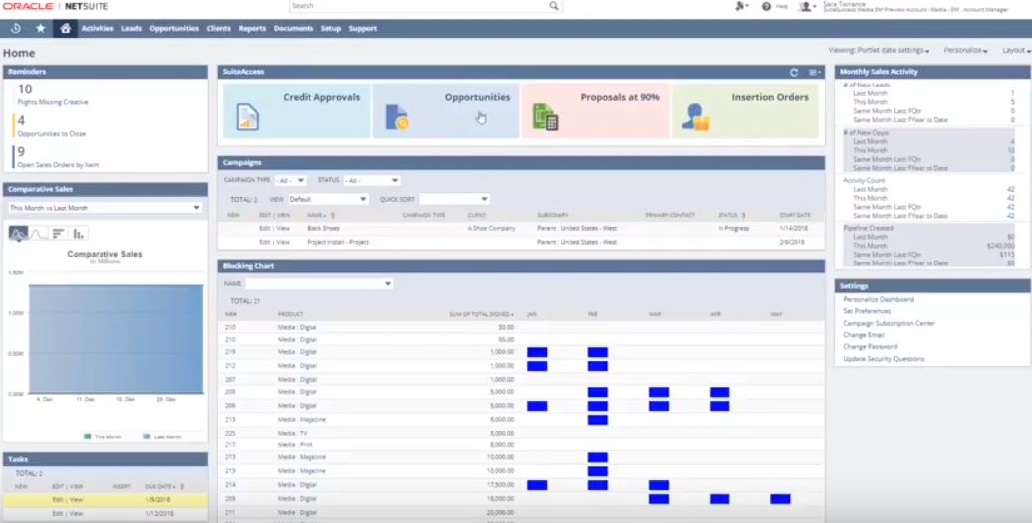Switch Comparative Sales to column chart
Screen dimensions: 1032x523
79,233
